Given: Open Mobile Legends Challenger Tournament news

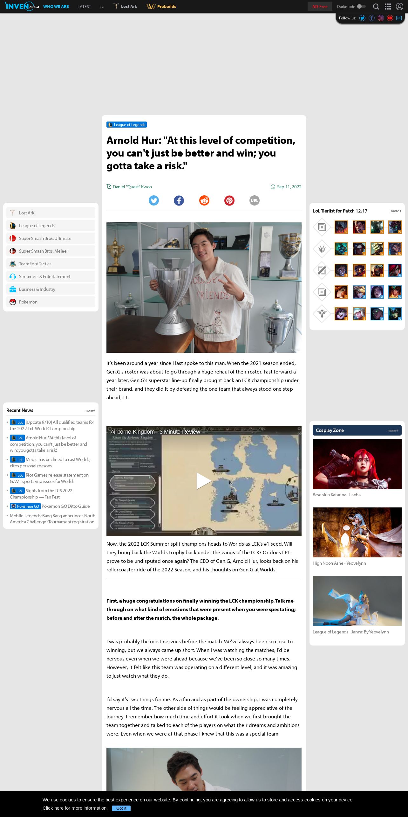Looking at the screenshot, I should (52, 519).
